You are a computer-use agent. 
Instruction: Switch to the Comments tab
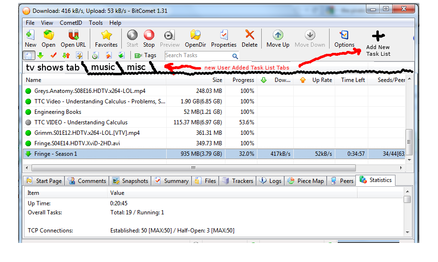tap(87, 181)
